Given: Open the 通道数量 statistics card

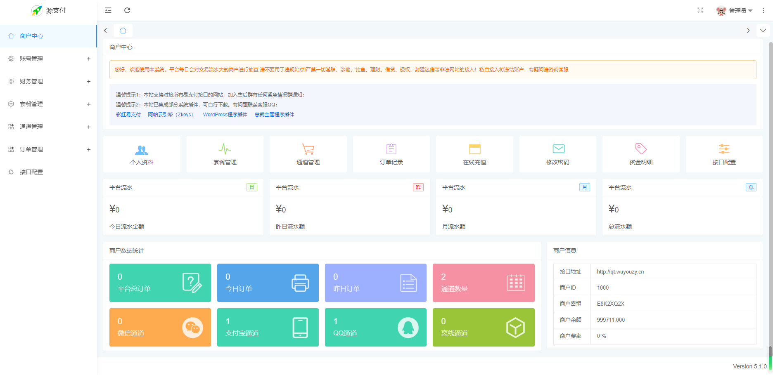Looking at the screenshot, I should [x=484, y=283].
